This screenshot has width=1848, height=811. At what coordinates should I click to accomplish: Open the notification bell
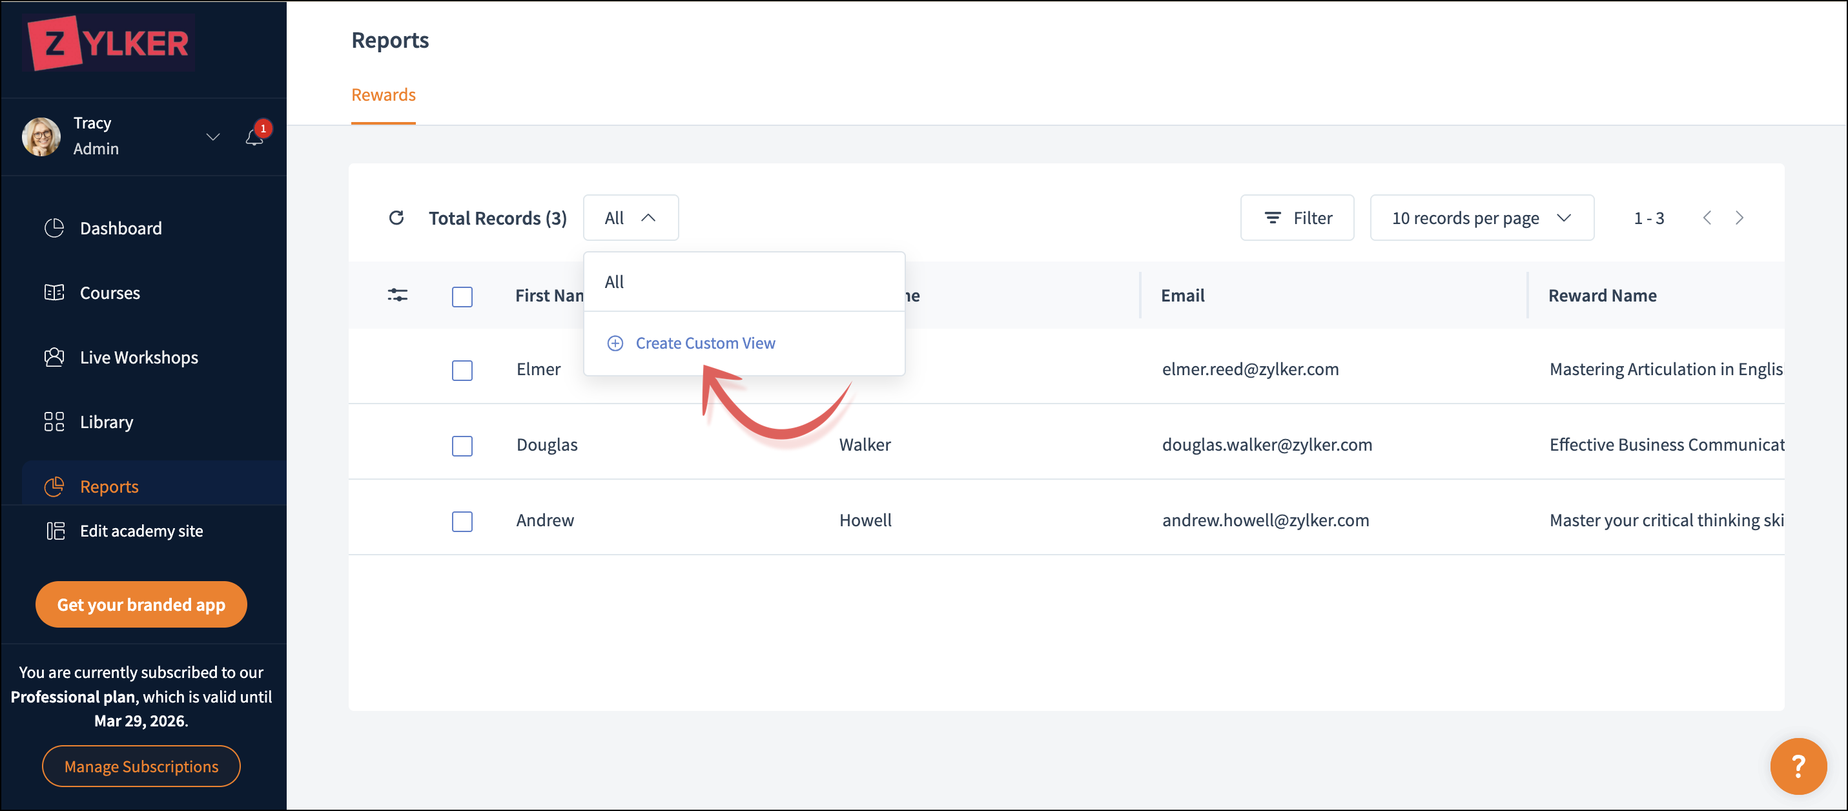click(254, 136)
